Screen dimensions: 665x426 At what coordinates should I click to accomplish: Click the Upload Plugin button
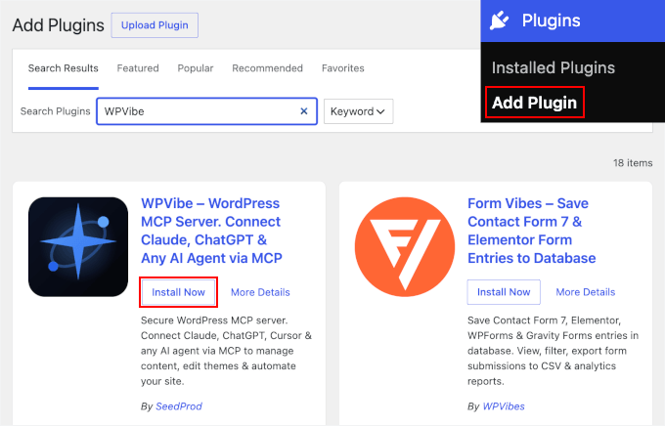point(155,25)
